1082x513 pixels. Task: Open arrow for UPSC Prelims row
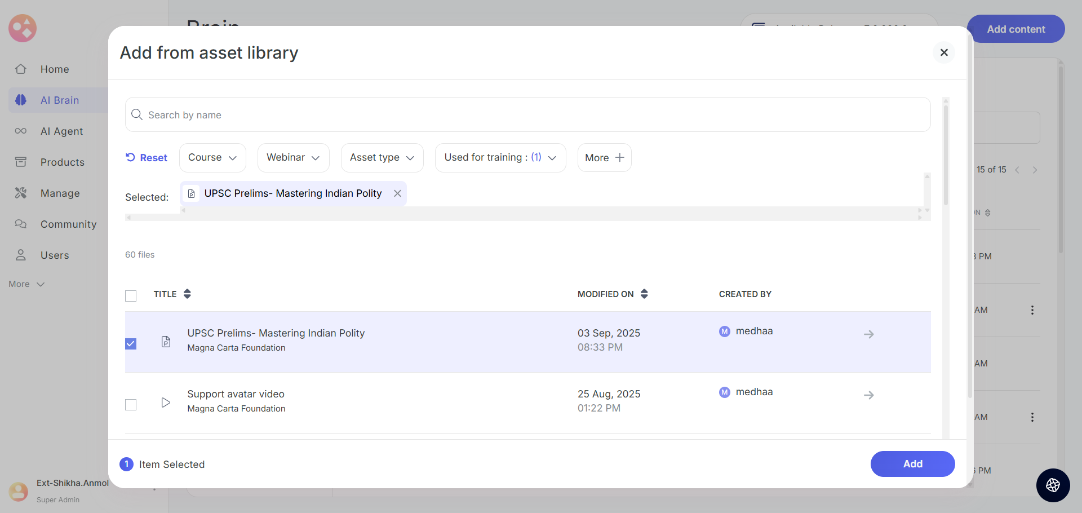click(x=868, y=334)
